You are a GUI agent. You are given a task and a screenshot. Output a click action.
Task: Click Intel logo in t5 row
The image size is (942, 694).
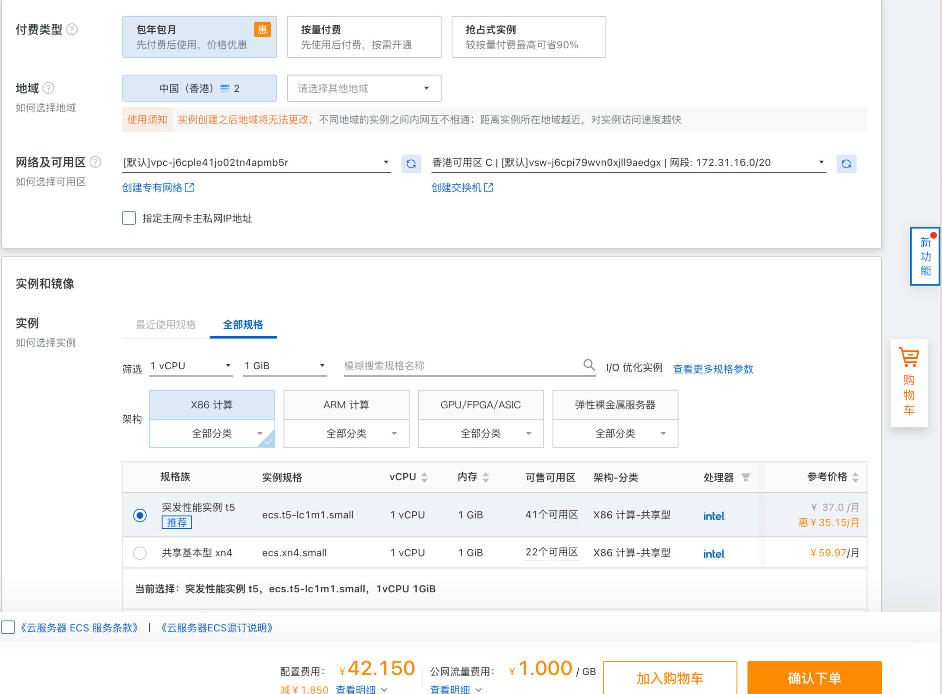point(714,516)
